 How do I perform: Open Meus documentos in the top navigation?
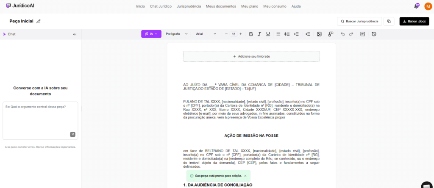221,6
